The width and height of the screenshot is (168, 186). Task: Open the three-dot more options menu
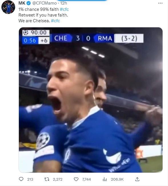click(160, 3)
